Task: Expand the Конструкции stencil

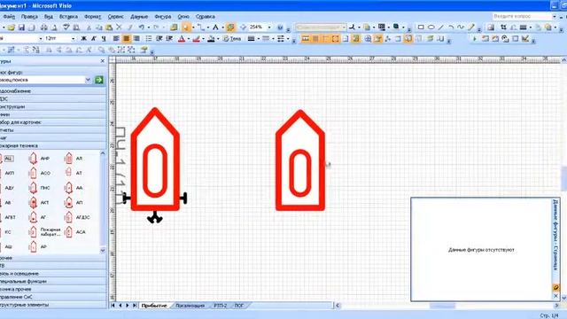Action: point(53,106)
